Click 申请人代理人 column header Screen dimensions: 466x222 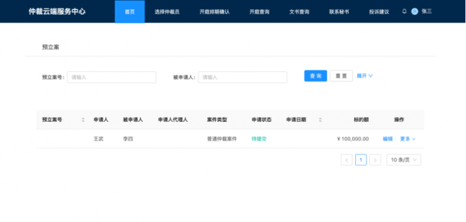pos(172,120)
